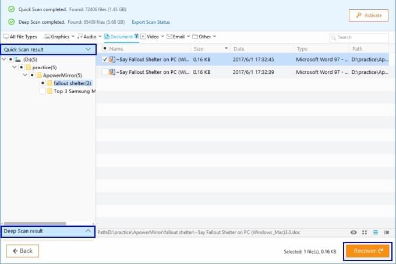
Task: Toggle the select-all checkbox in Name header
Action: point(105,49)
